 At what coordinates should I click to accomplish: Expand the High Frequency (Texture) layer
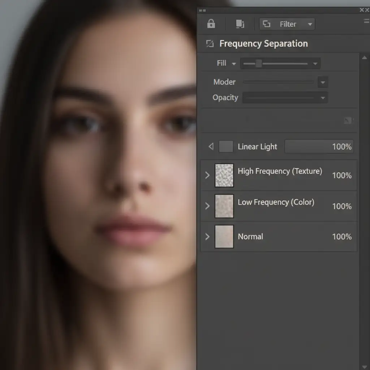click(207, 175)
